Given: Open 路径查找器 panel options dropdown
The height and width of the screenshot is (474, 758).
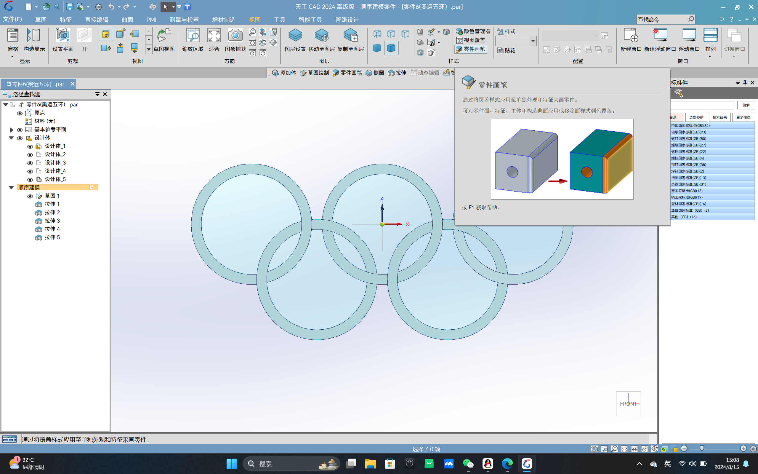Looking at the screenshot, I should [97, 94].
